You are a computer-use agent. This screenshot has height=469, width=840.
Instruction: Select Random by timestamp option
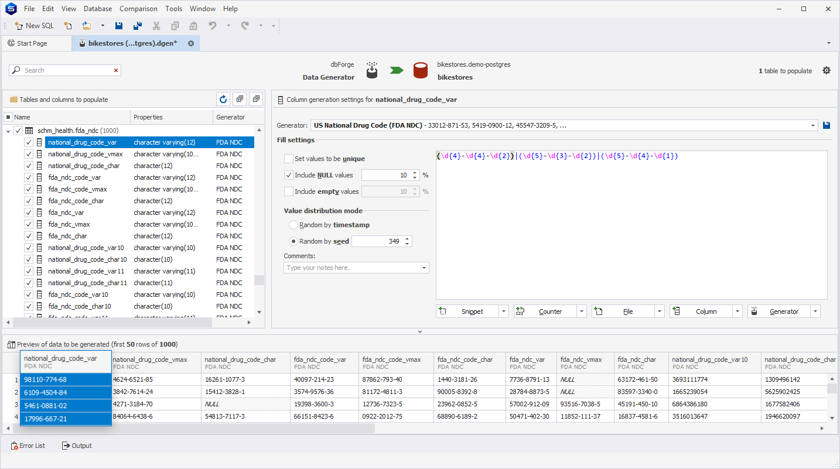[293, 225]
